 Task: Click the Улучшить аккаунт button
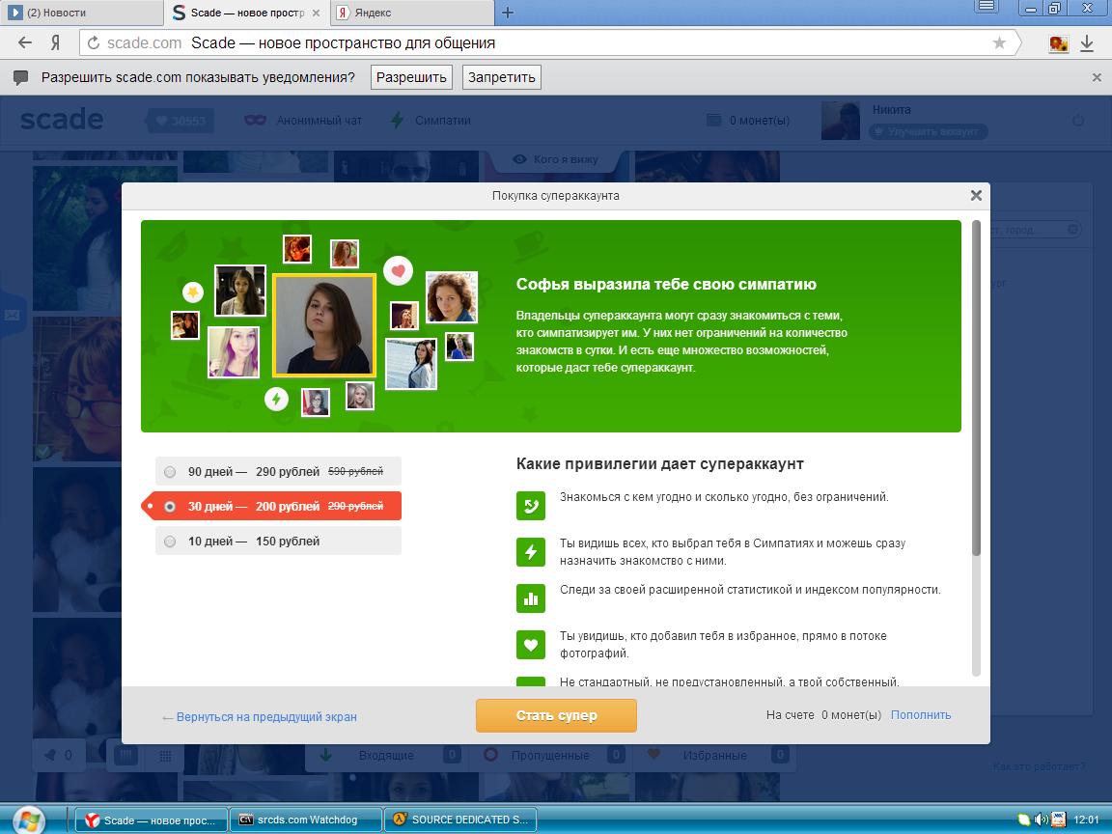pos(929,131)
